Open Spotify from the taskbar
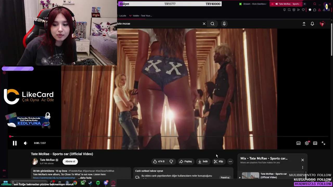Image resolution: width=333 pixels, height=187 pixels. (x=98, y=183)
